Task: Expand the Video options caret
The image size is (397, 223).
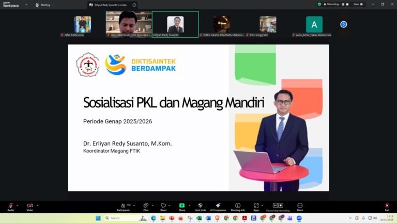Action: 37,205
